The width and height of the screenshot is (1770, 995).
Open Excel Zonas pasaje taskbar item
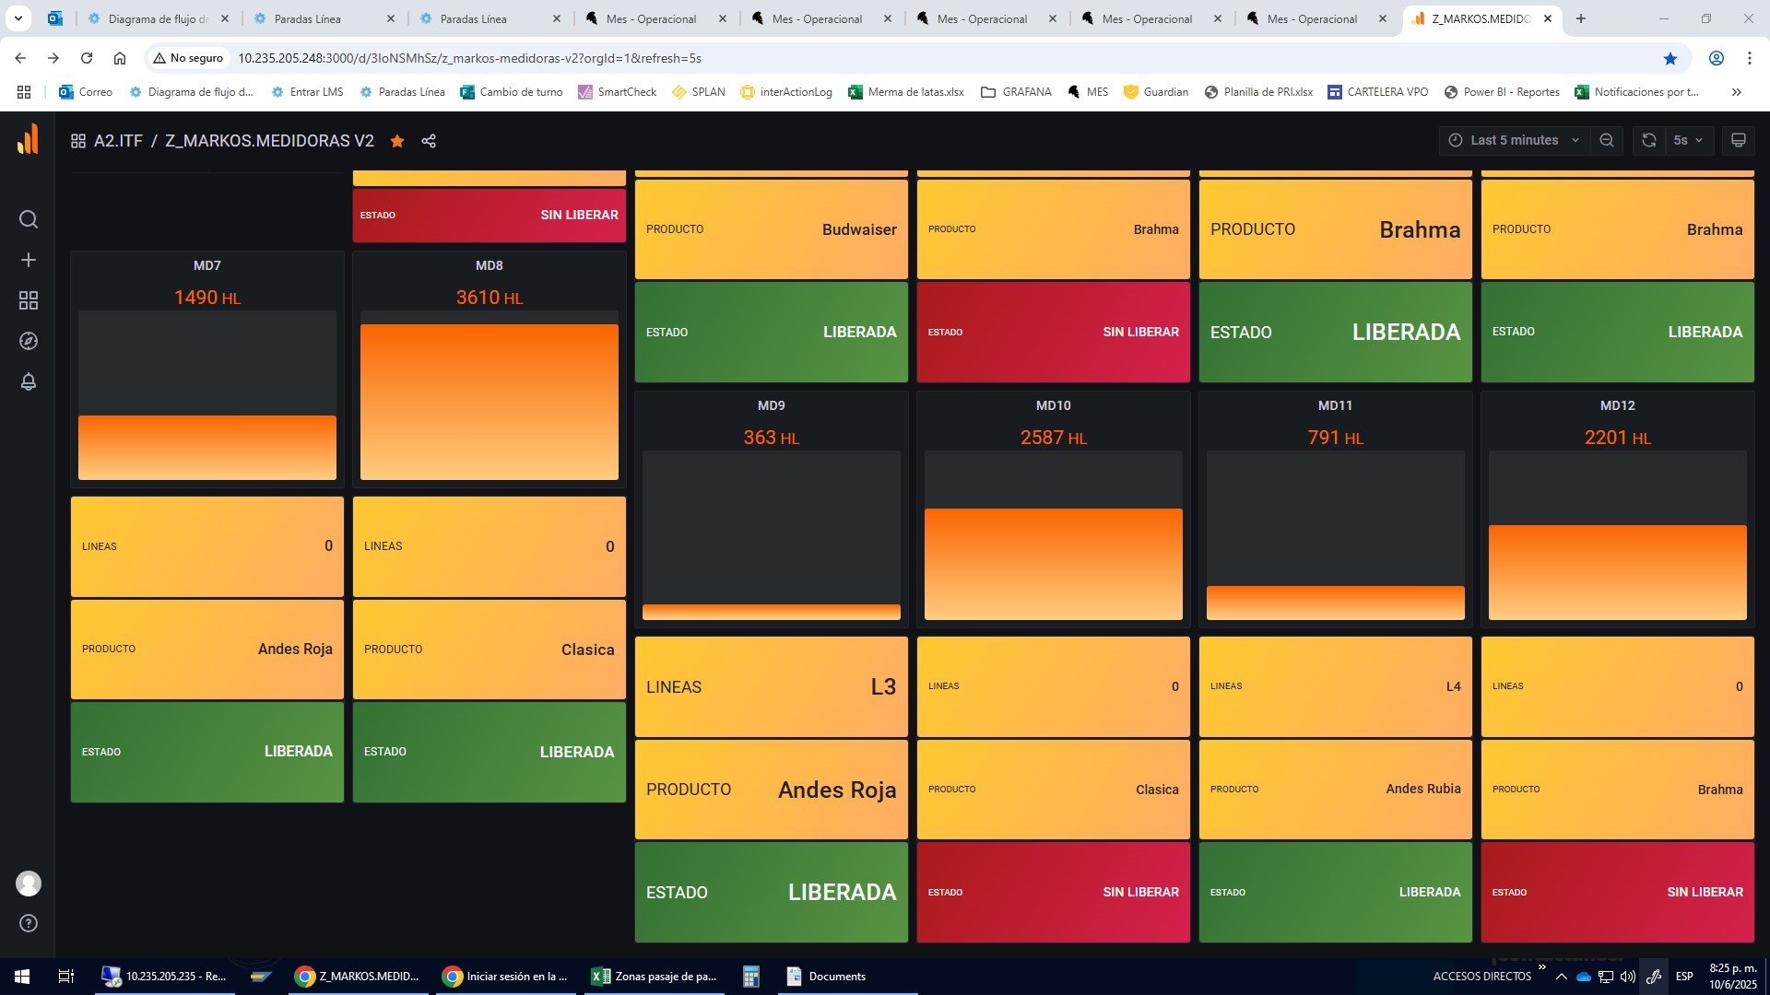(x=655, y=977)
